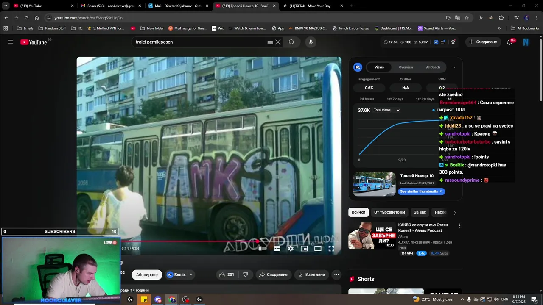Click the Създаване create button
The height and width of the screenshot is (305, 543).
click(483, 42)
